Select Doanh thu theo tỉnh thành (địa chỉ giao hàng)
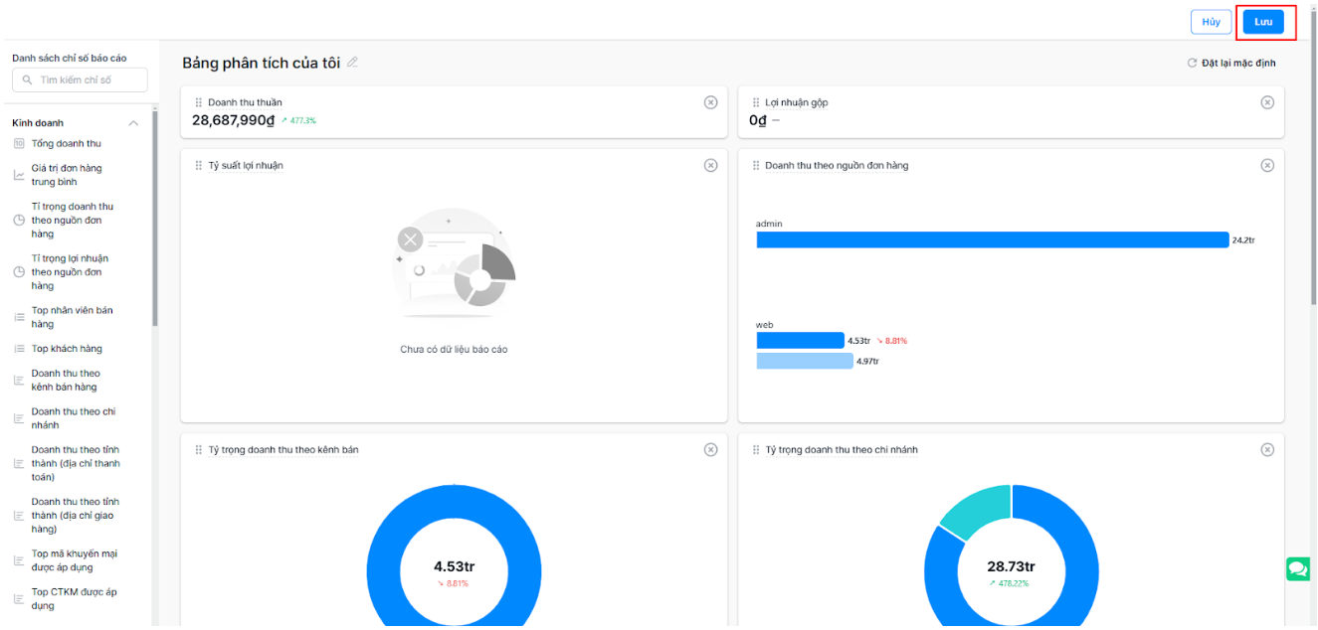The image size is (1318, 630). pyautogui.click(x=76, y=516)
